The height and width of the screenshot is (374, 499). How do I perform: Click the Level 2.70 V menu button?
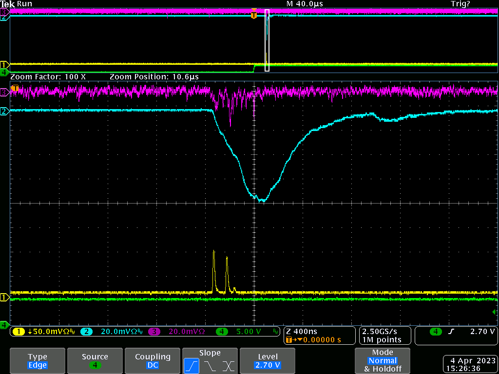[x=268, y=361]
